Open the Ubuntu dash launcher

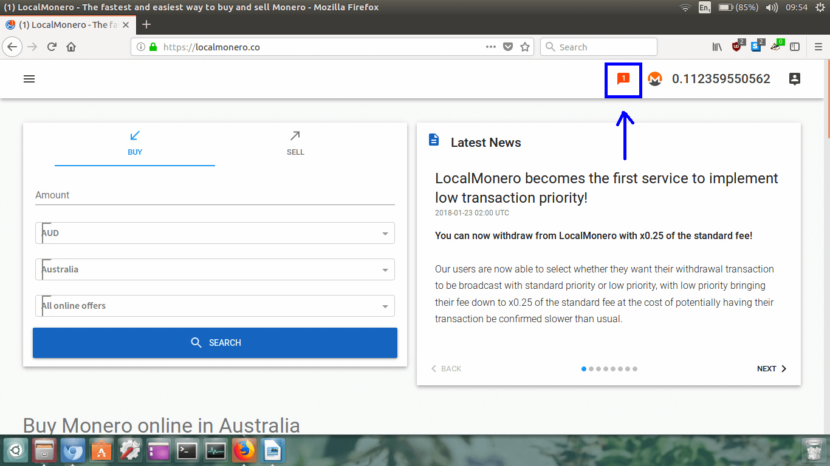point(16,451)
